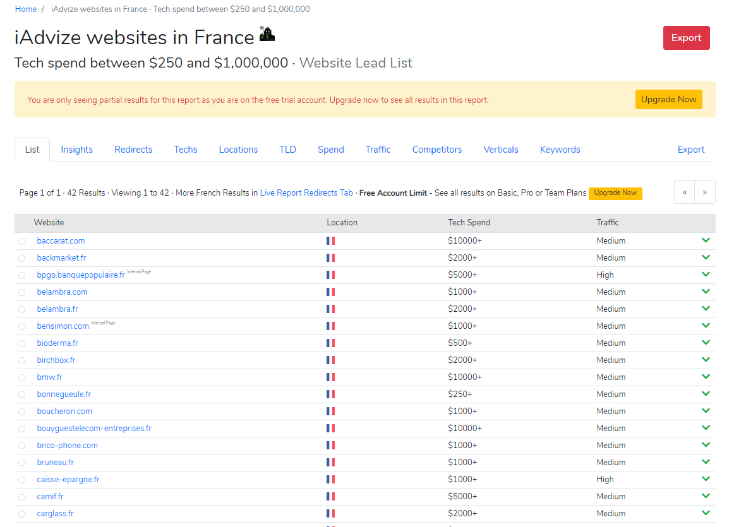Viewport: 734px width, 527px height.
Task: Go to previous page with « arrow
Action: coord(684,192)
